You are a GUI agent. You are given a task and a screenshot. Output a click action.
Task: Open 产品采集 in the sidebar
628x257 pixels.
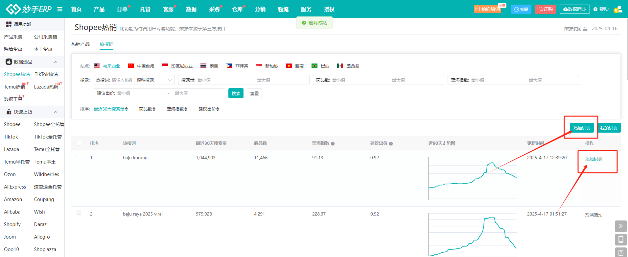tap(13, 37)
